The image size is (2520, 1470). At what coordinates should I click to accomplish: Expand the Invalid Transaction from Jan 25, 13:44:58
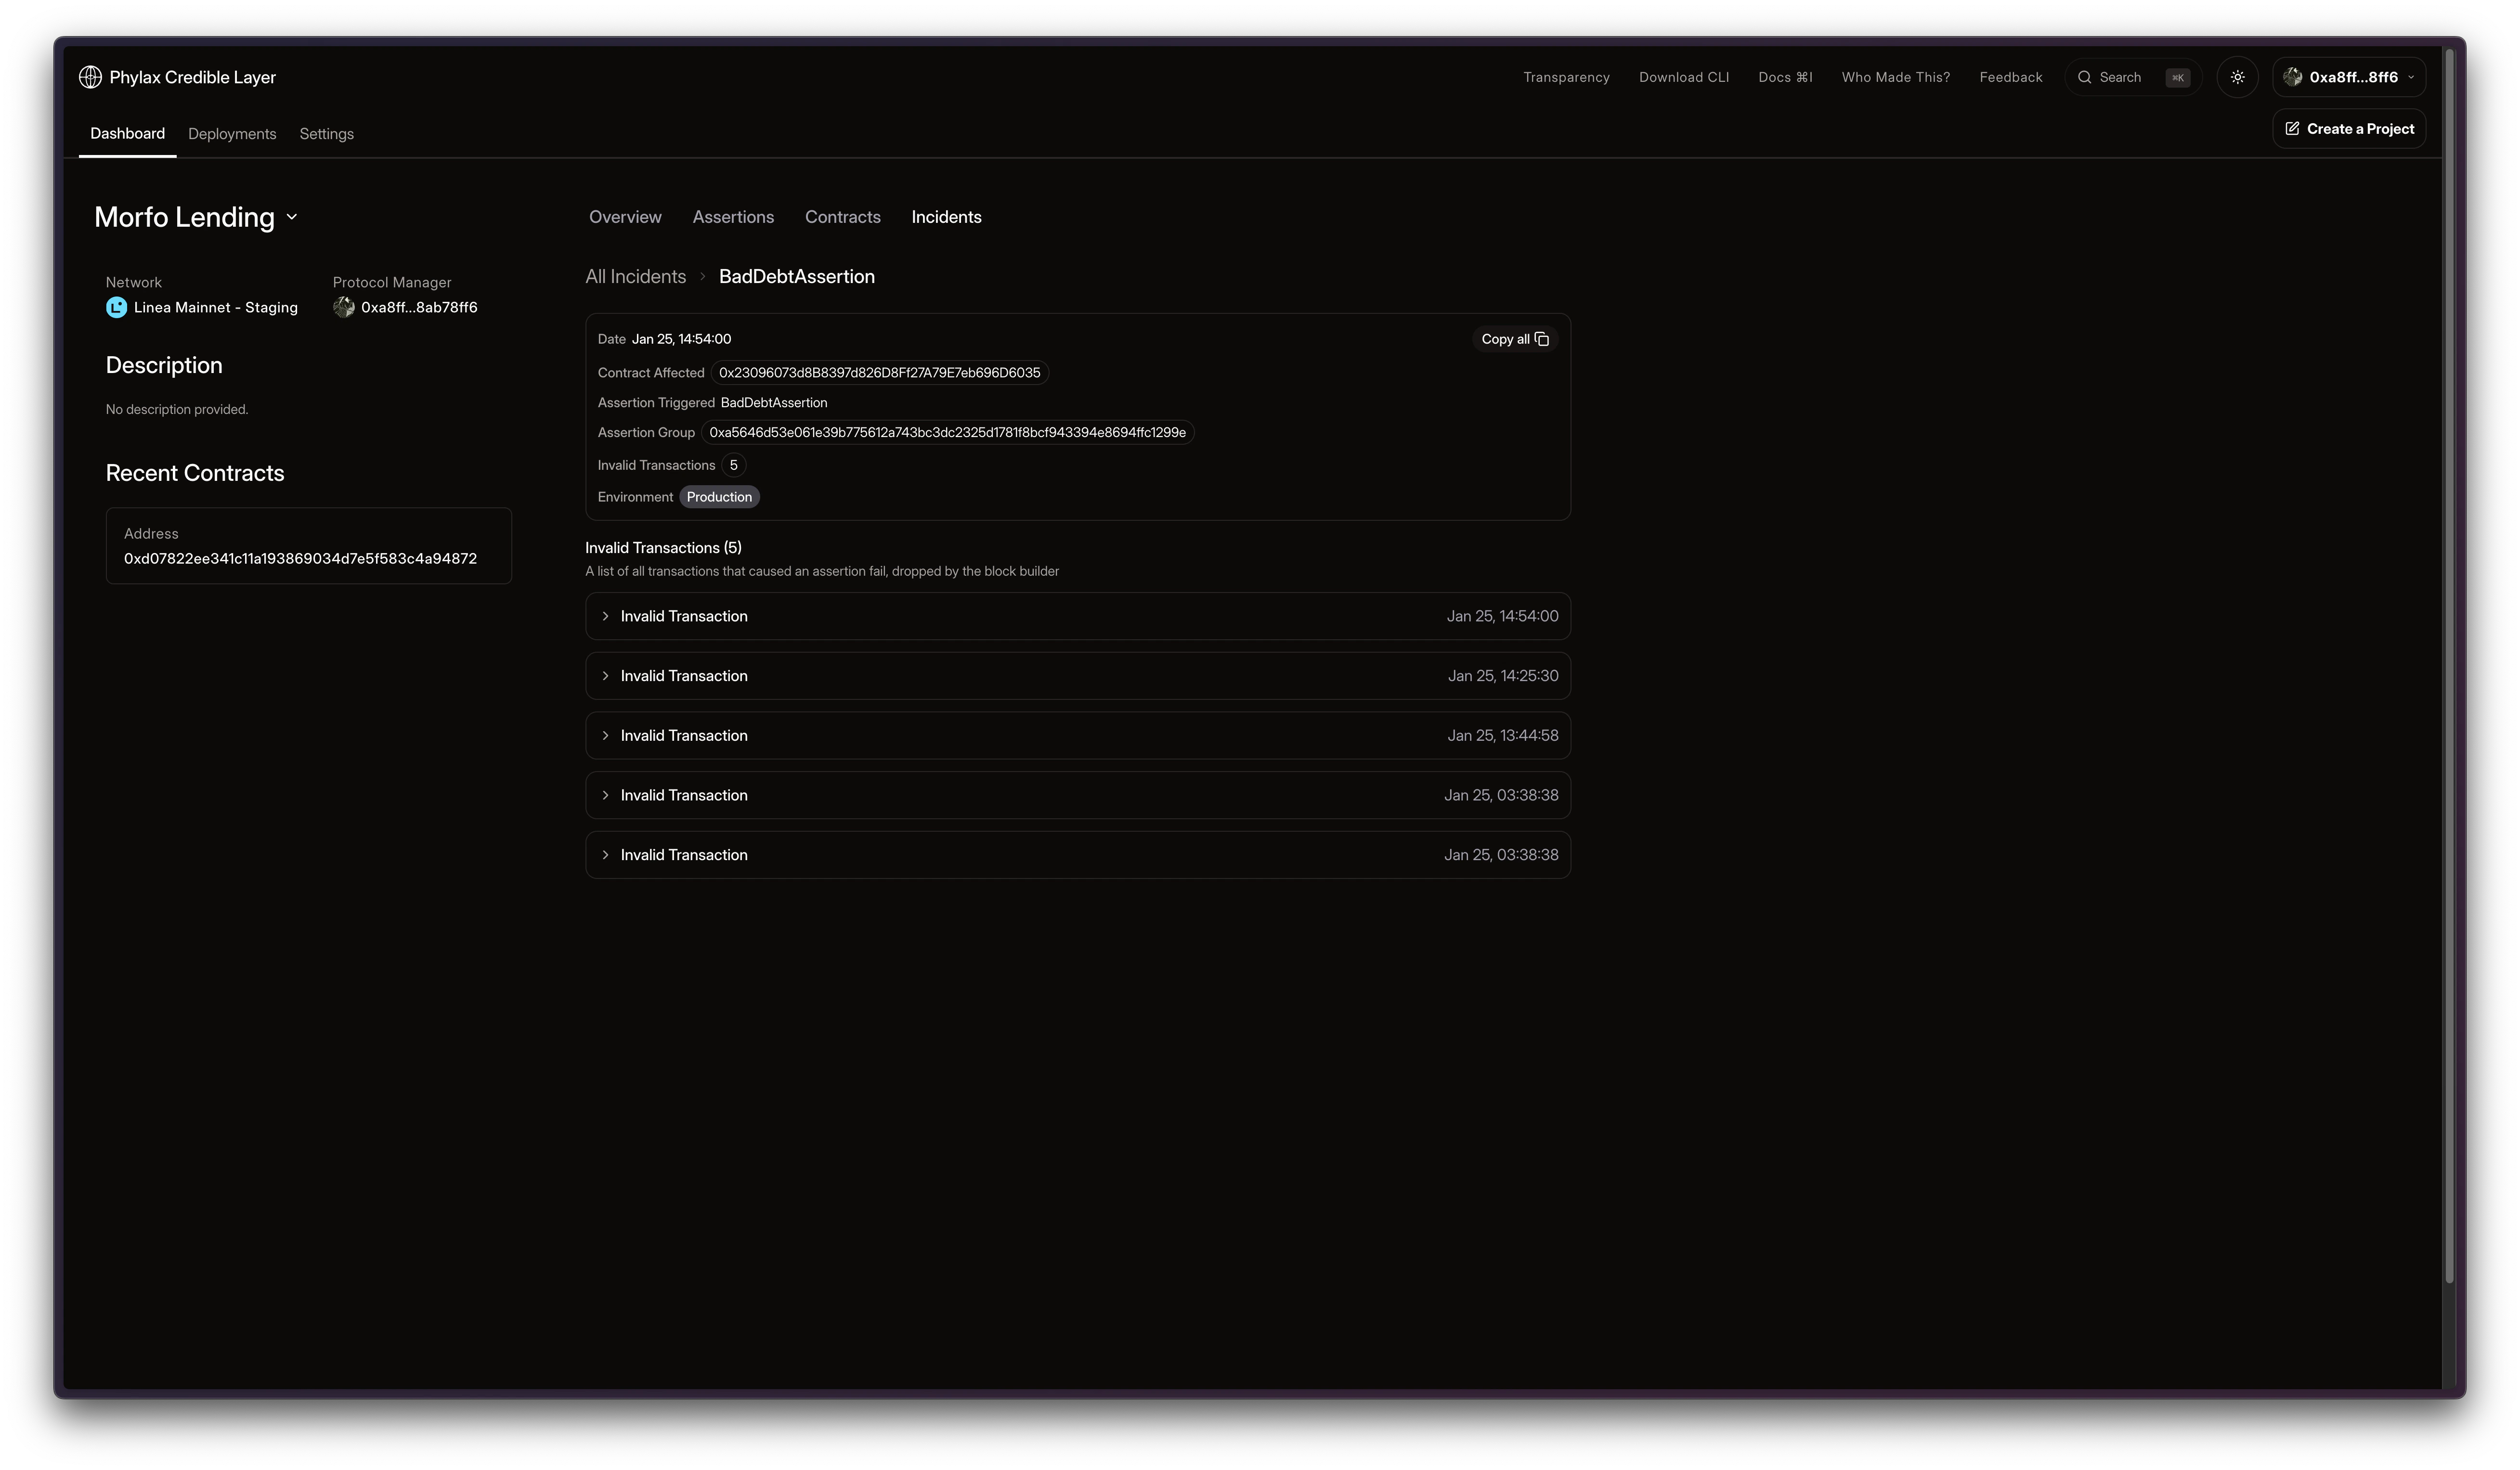(x=606, y=735)
